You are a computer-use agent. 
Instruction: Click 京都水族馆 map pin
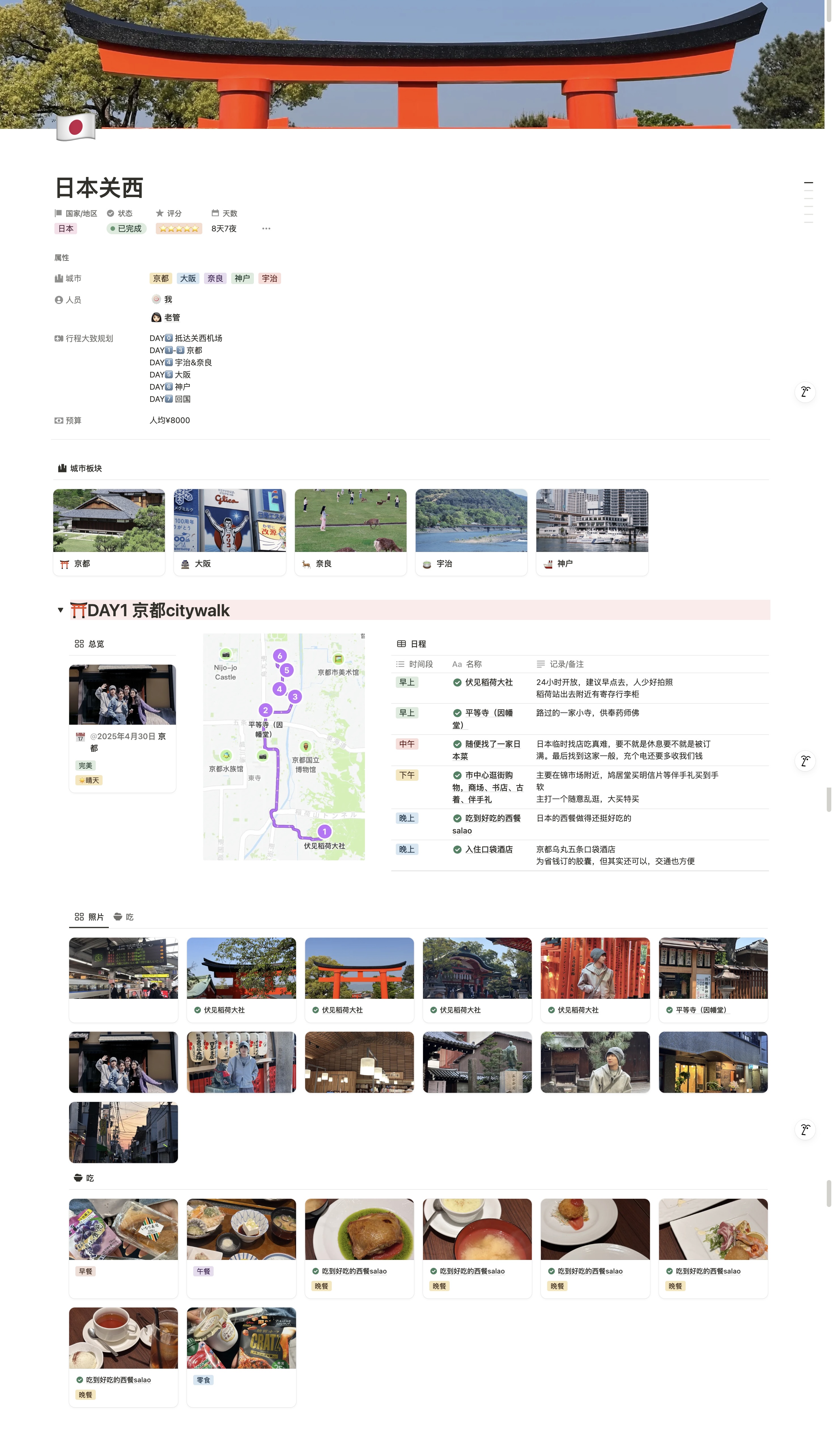(x=226, y=755)
